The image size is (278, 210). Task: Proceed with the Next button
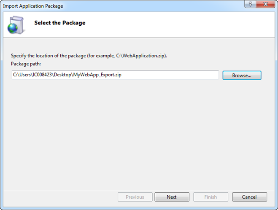(171, 197)
